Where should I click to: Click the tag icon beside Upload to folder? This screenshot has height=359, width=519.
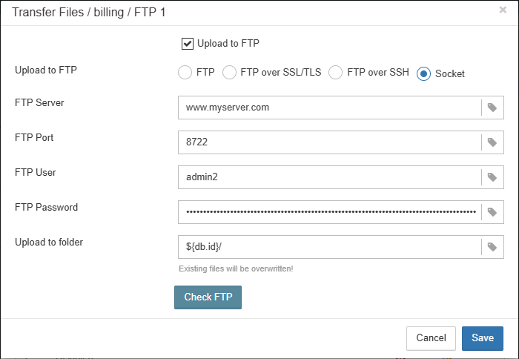[492, 247]
